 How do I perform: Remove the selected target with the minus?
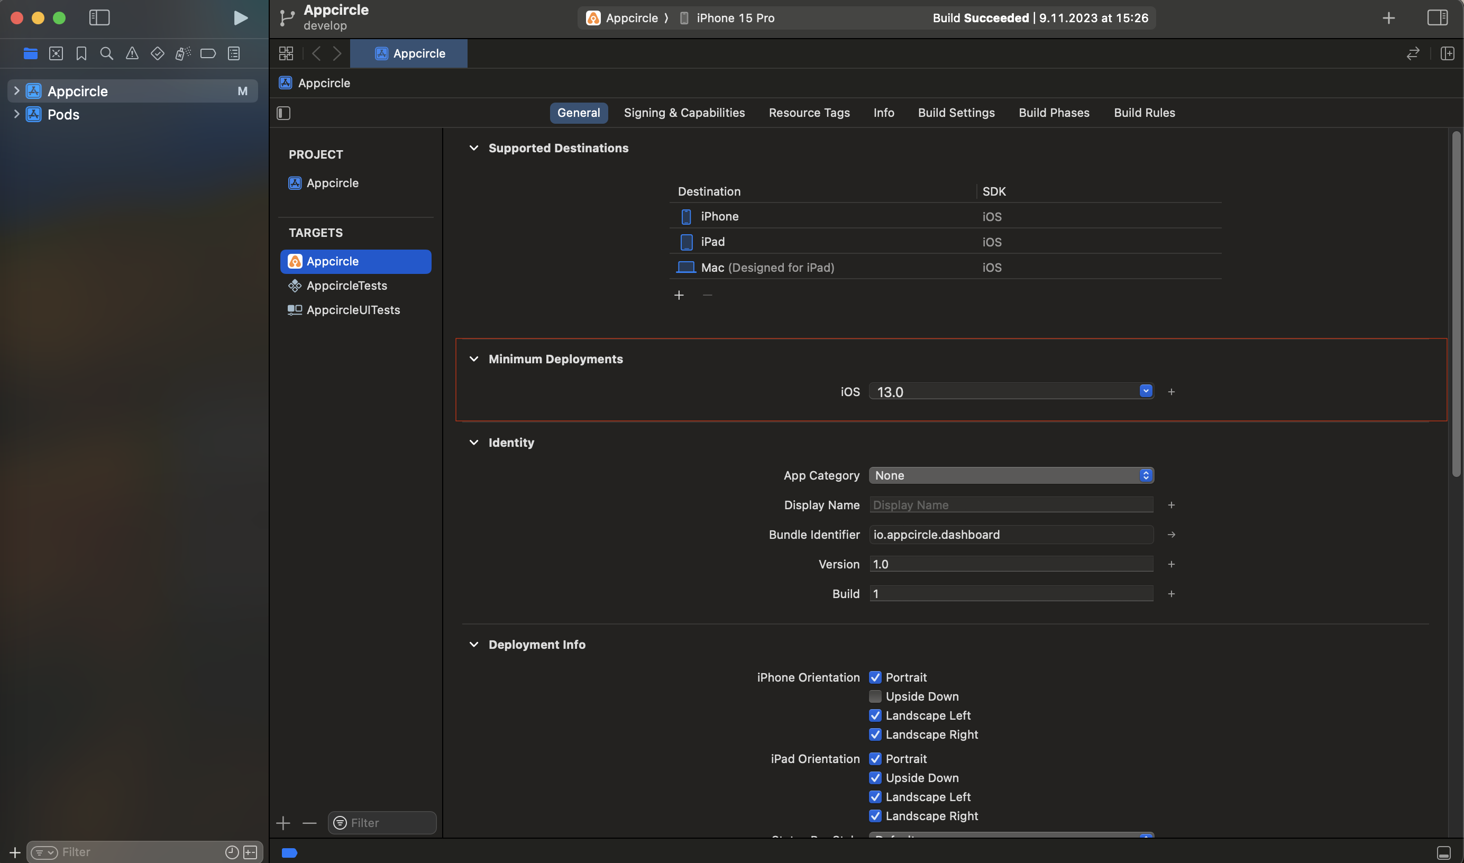click(309, 823)
